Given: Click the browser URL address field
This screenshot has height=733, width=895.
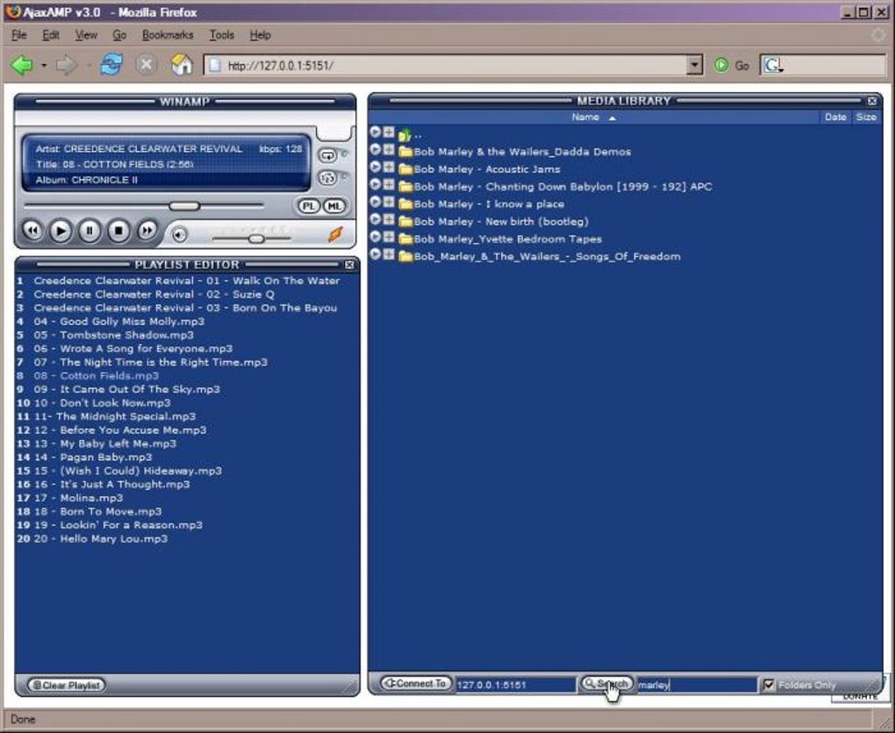Looking at the screenshot, I should (x=445, y=65).
